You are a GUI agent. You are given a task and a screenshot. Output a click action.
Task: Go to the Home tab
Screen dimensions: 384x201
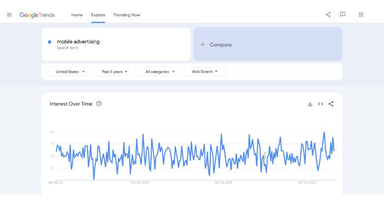pyautogui.click(x=77, y=15)
